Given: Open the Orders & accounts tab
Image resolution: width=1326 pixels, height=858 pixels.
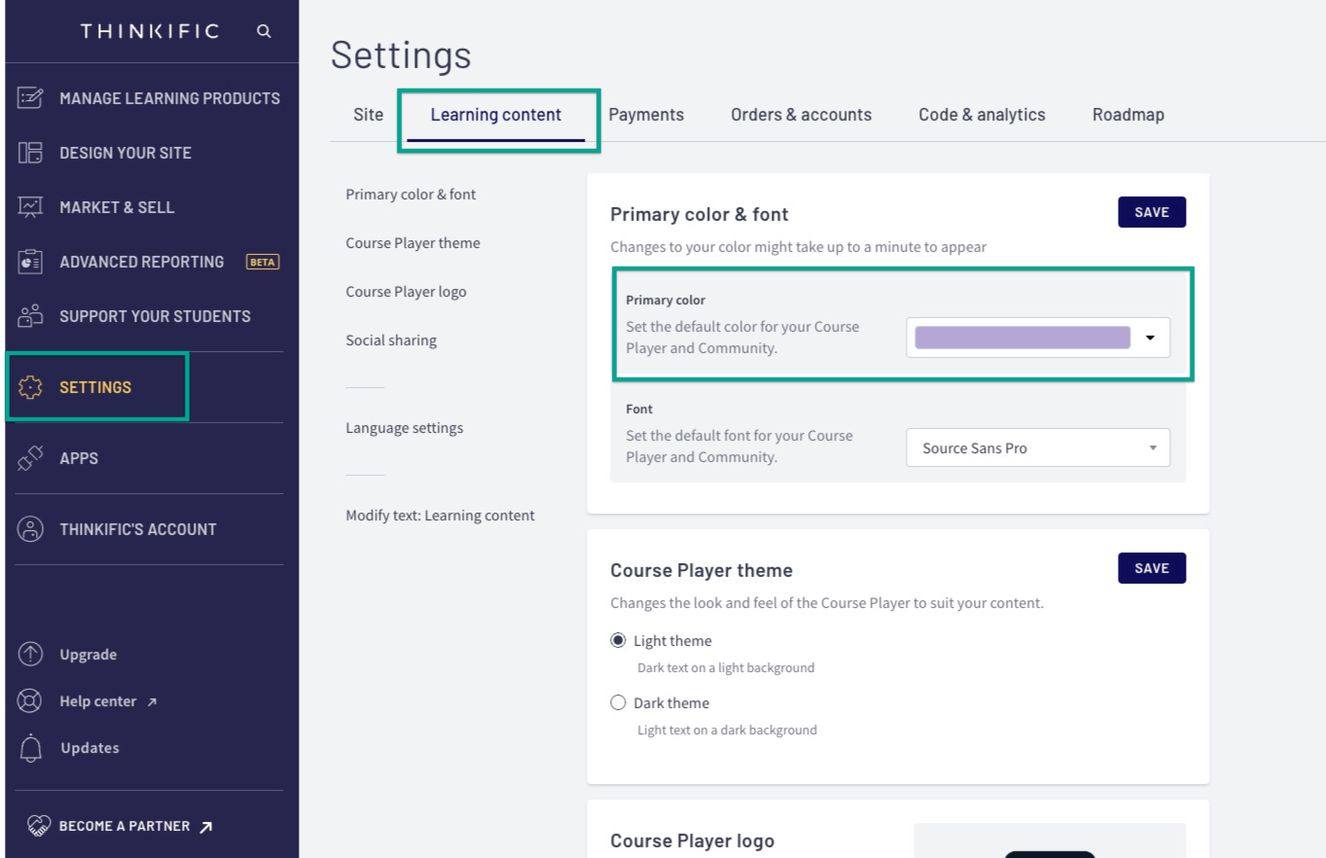Looking at the screenshot, I should pyautogui.click(x=802, y=115).
